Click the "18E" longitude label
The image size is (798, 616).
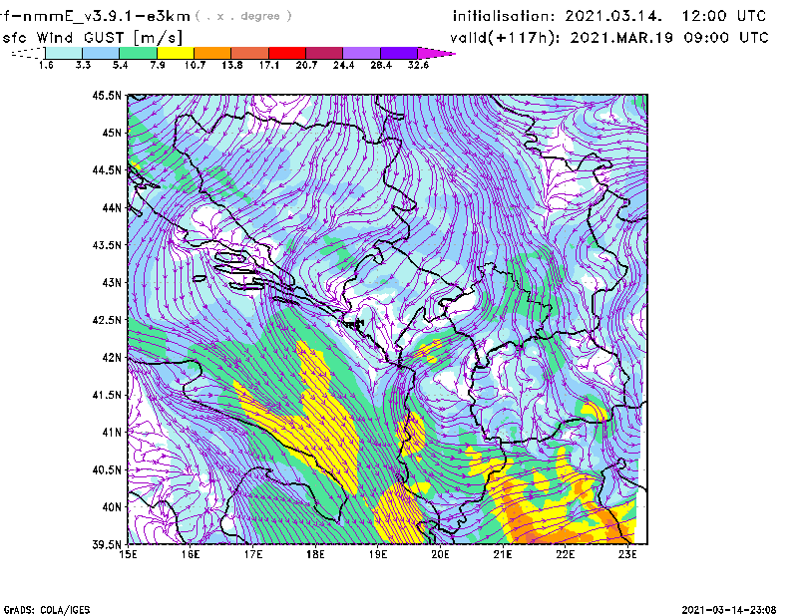click(x=315, y=554)
